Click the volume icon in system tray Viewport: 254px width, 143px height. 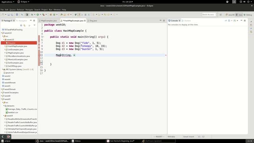click(x=244, y=2)
